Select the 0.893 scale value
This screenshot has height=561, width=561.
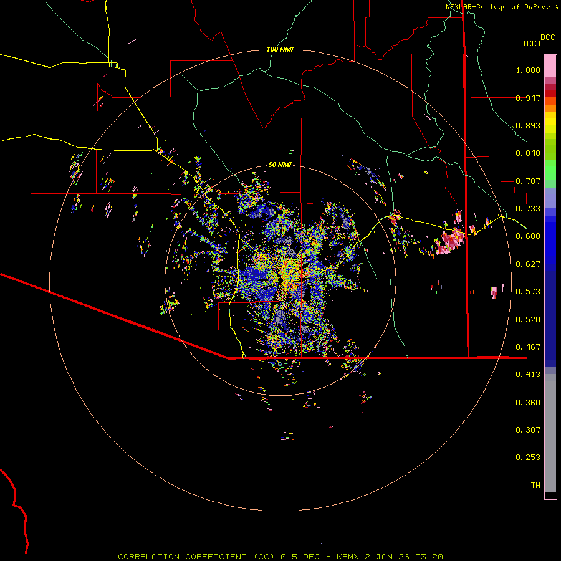[x=528, y=125]
